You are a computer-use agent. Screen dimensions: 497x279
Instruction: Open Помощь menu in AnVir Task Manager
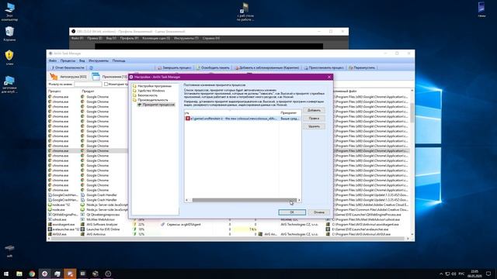pos(119,60)
